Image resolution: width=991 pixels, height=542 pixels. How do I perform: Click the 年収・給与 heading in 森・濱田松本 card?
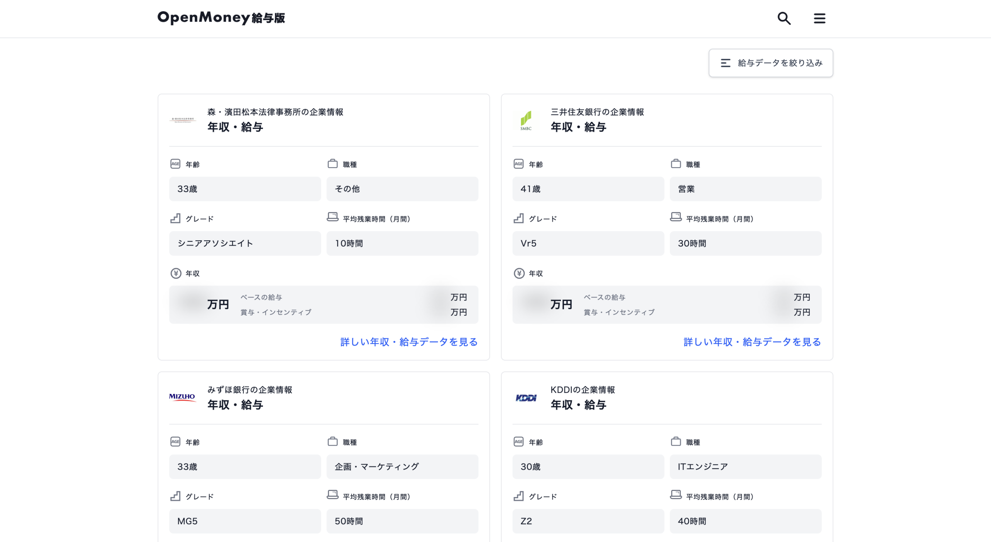[x=235, y=127]
